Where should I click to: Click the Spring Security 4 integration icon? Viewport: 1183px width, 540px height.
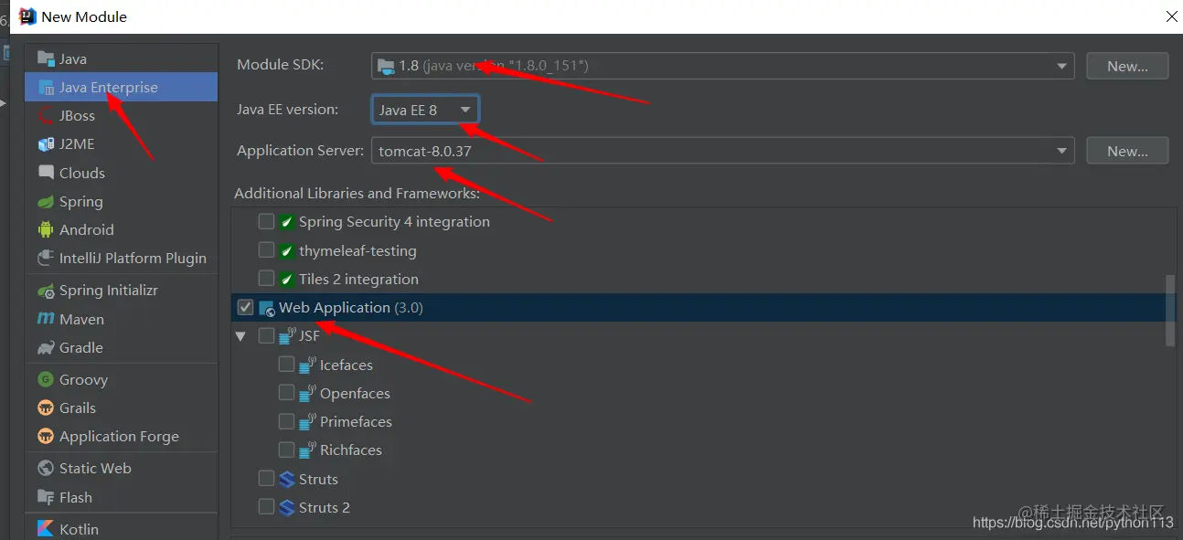287,222
